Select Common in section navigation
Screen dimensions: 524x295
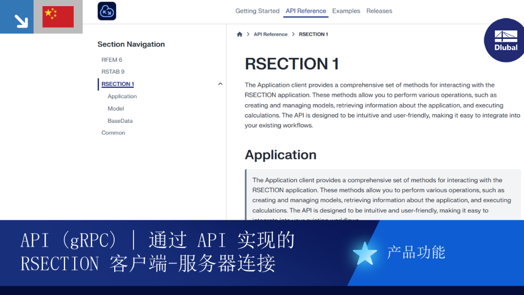pyautogui.click(x=113, y=133)
